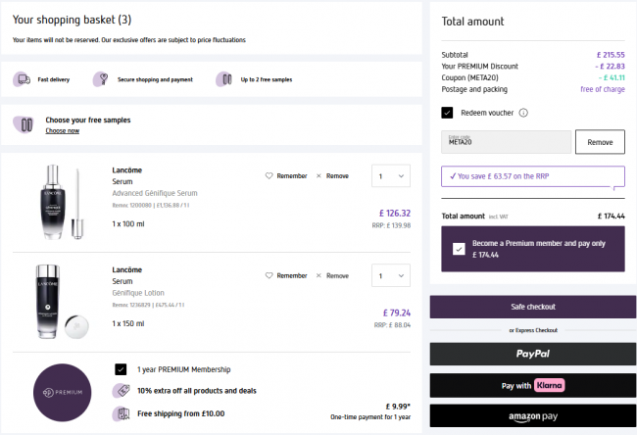The image size is (637, 435).
Task: Open Redeem voucher info icon
Action: pos(523,113)
